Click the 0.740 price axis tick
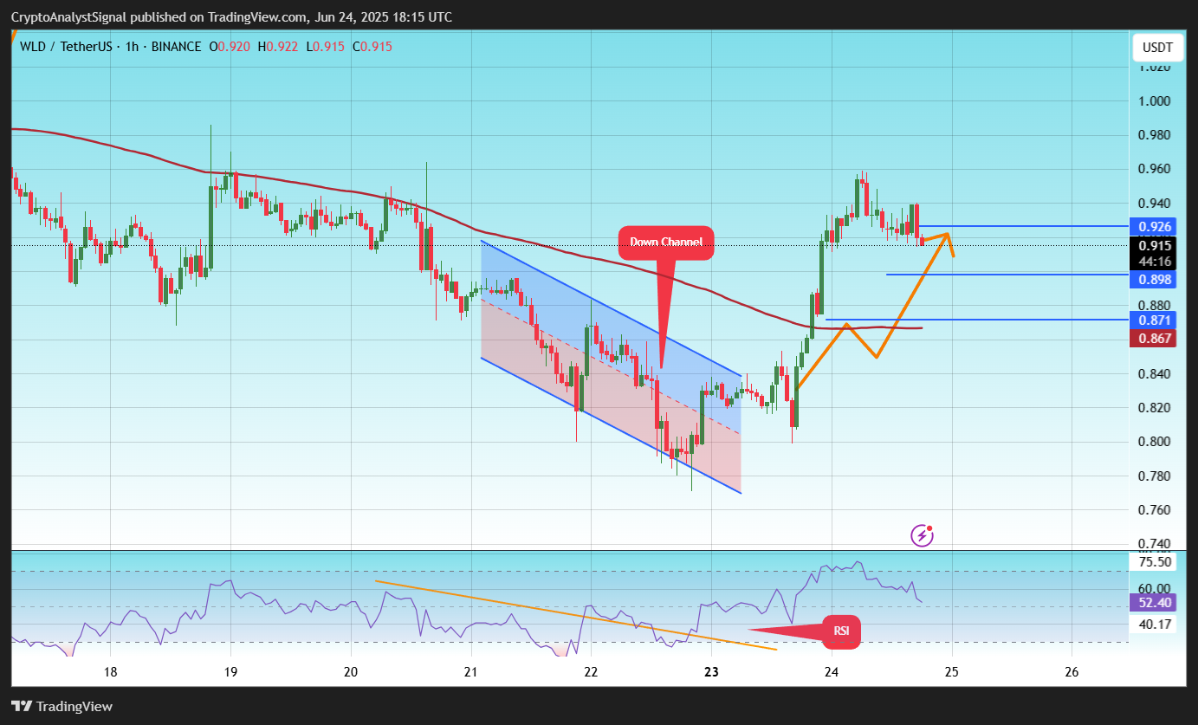Image resolution: width=1198 pixels, height=725 pixels. tap(1156, 543)
